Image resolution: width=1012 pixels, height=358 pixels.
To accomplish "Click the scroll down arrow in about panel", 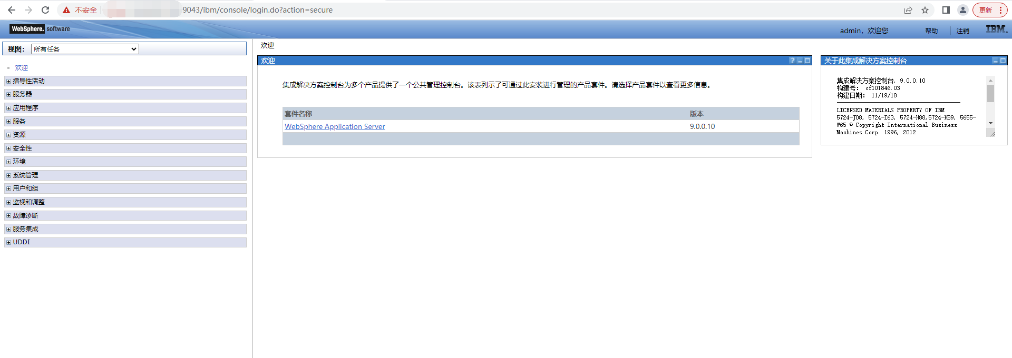I will tap(991, 123).
